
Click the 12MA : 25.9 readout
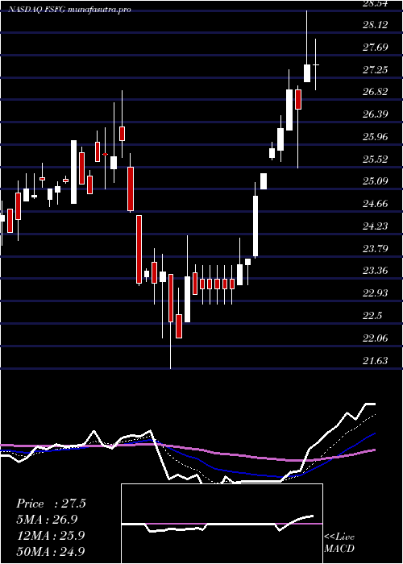[x=50, y=536]
